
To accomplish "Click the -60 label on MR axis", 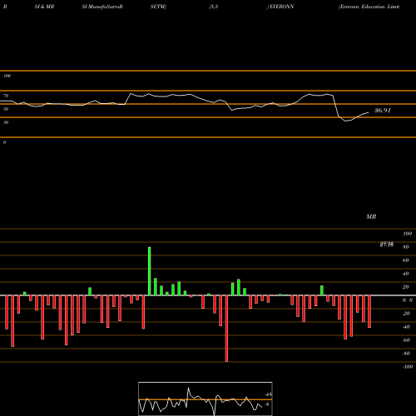I will click(406, 340).
